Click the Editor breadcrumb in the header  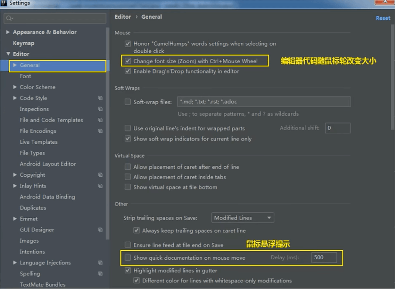tap(123, 17)
